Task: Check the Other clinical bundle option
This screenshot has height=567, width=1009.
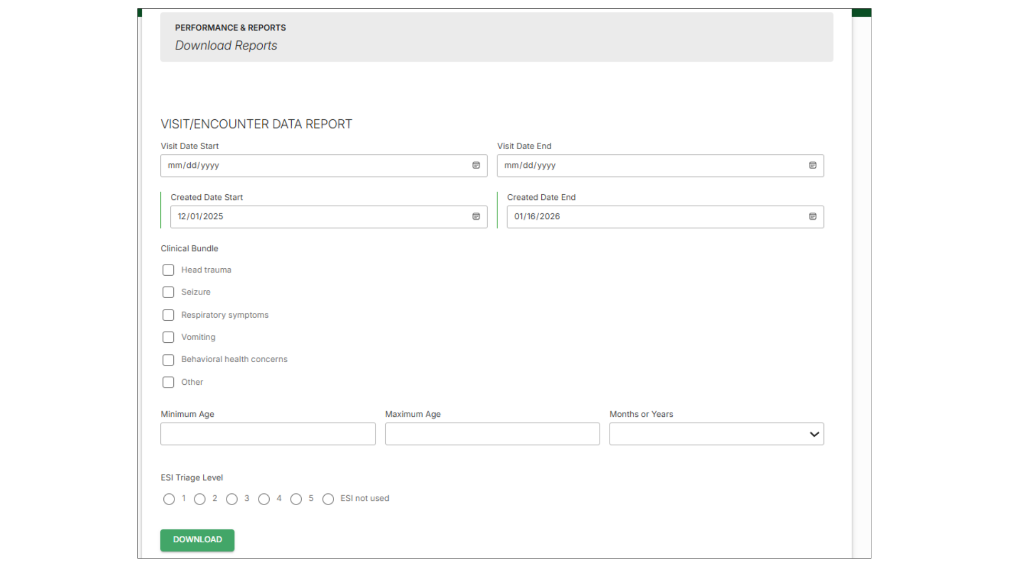Action: click(168, 382)
